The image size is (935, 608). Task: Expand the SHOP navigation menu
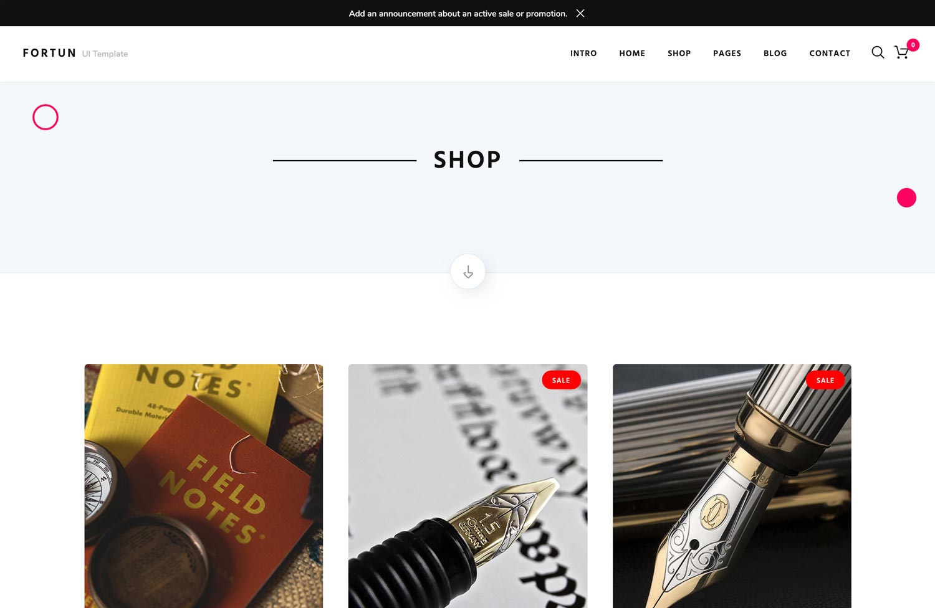coord(679,54)
